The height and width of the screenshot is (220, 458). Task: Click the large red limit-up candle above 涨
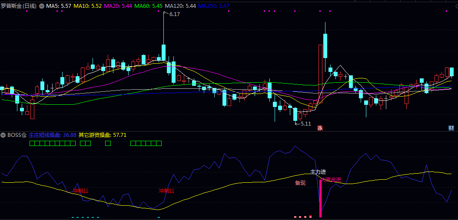pos(320,74)
